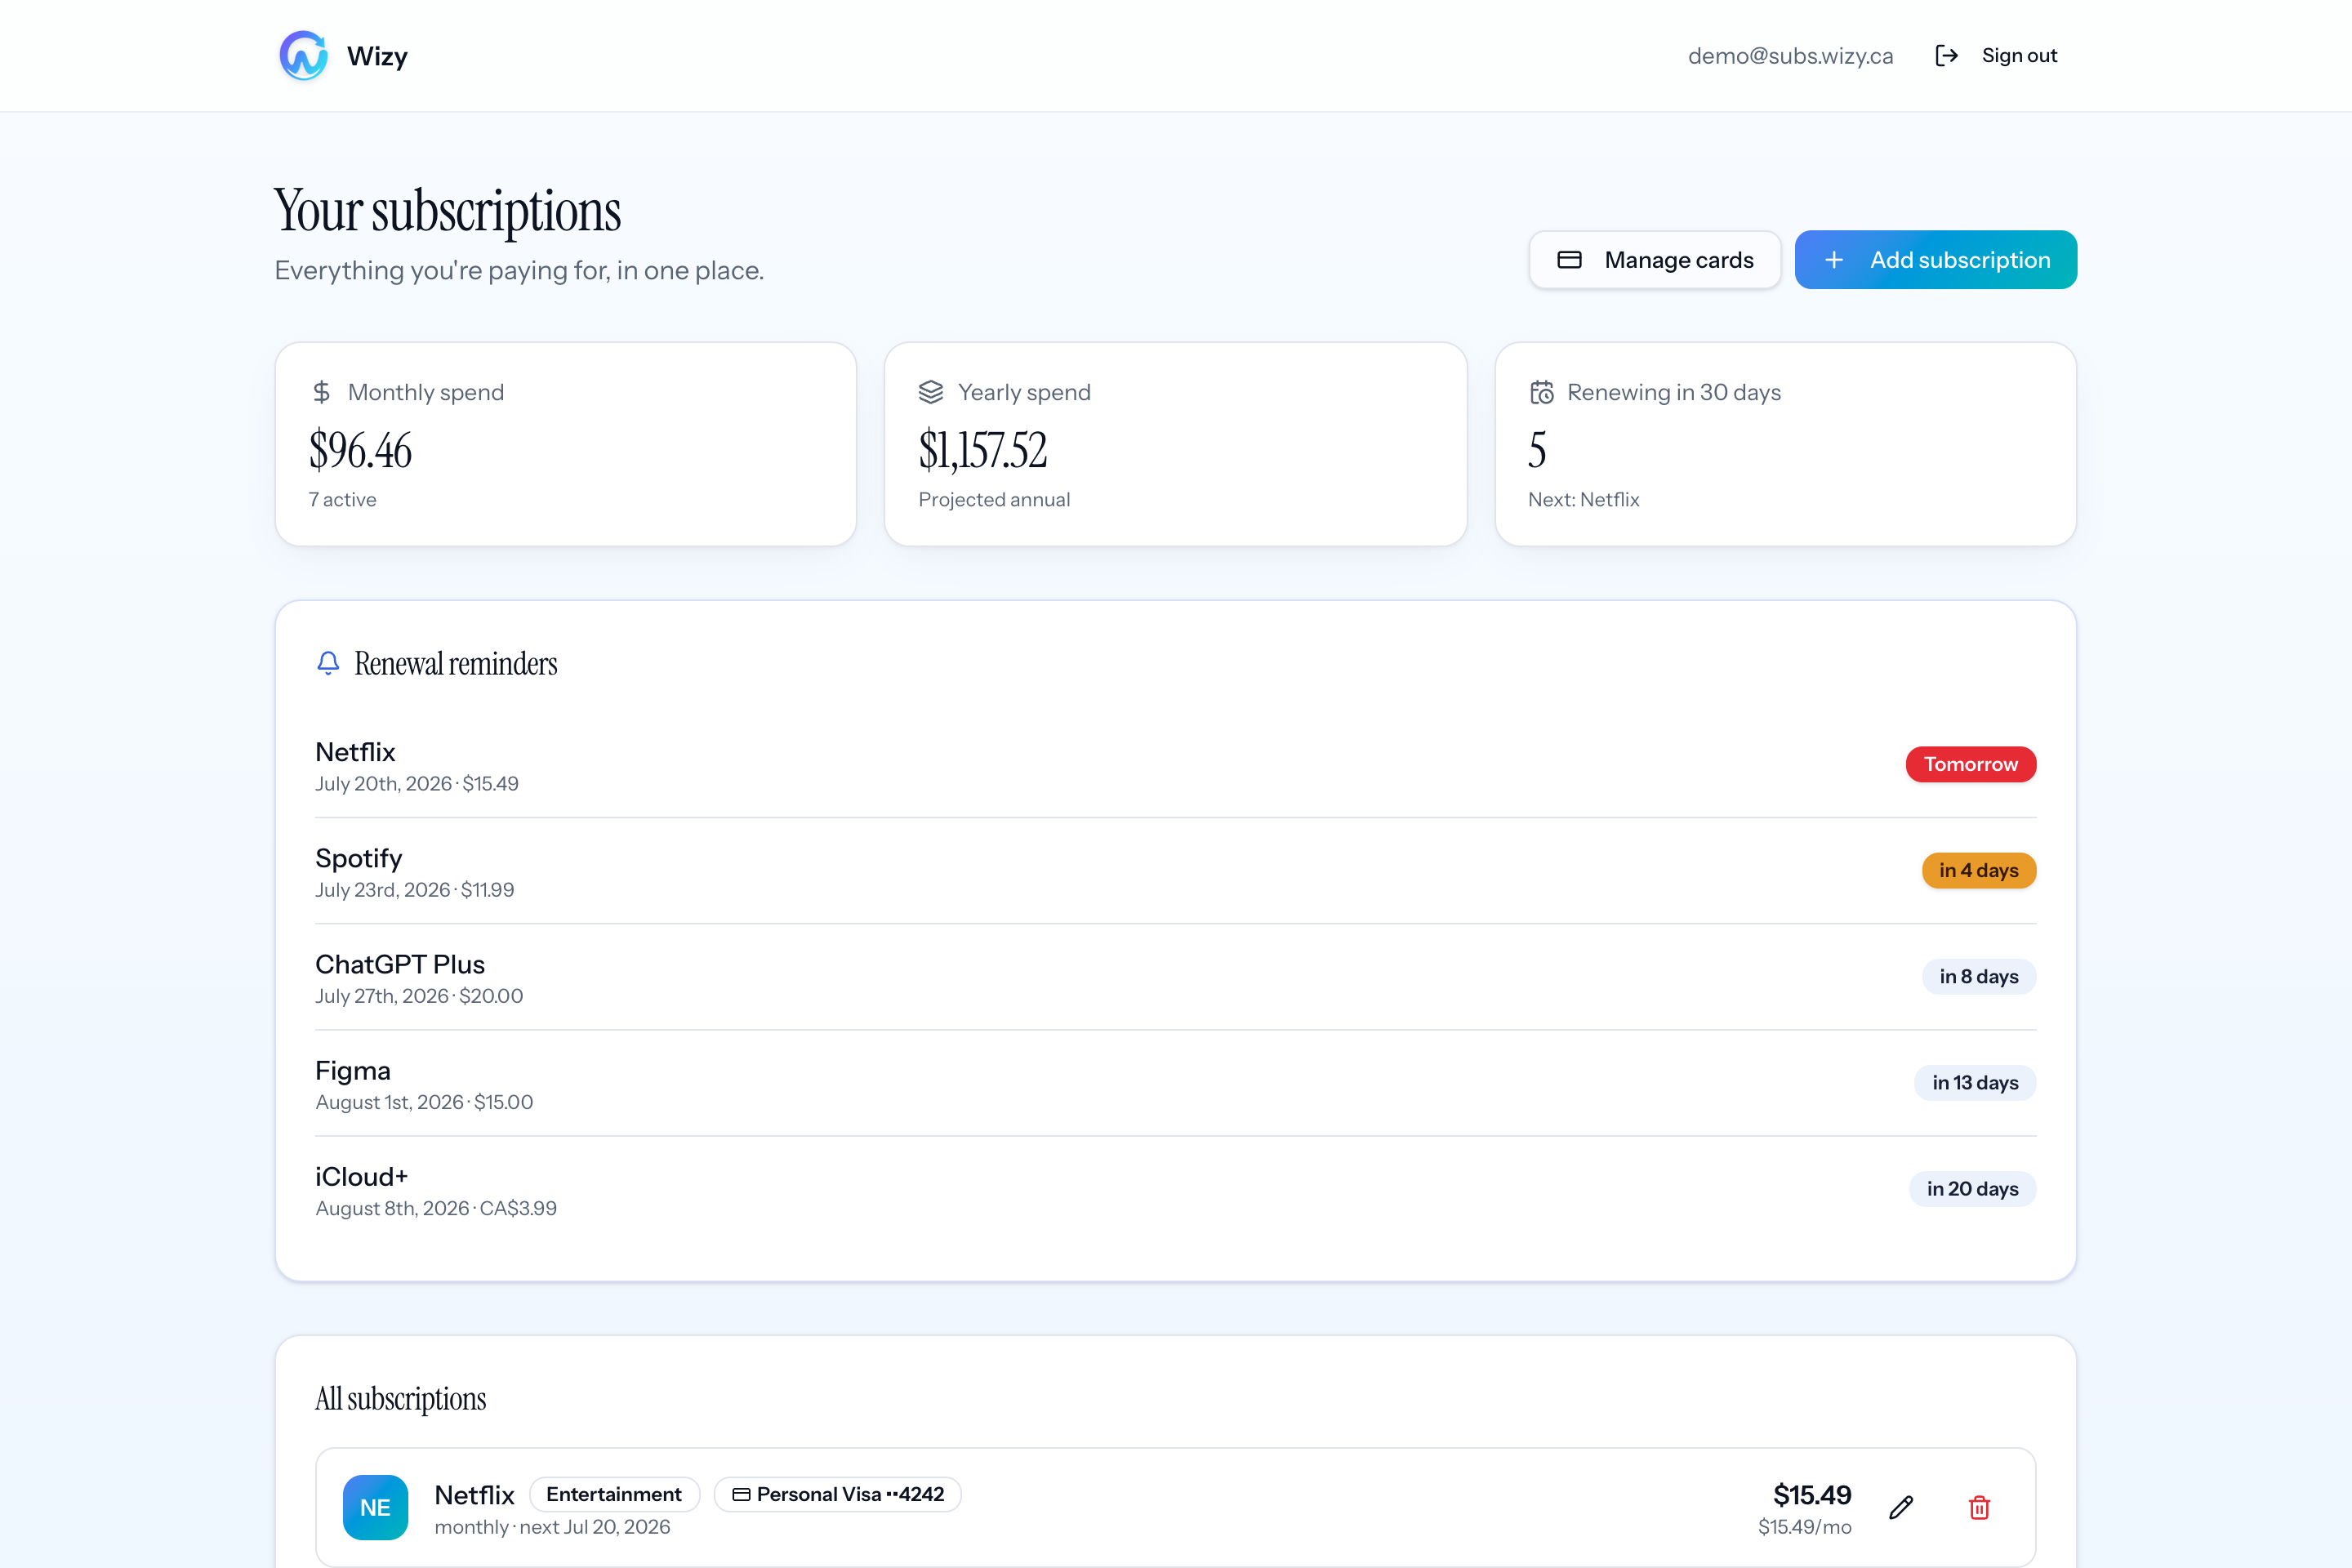Click the 7 active text
The height and width of the screenshot is (1568, 2352).
342,499
